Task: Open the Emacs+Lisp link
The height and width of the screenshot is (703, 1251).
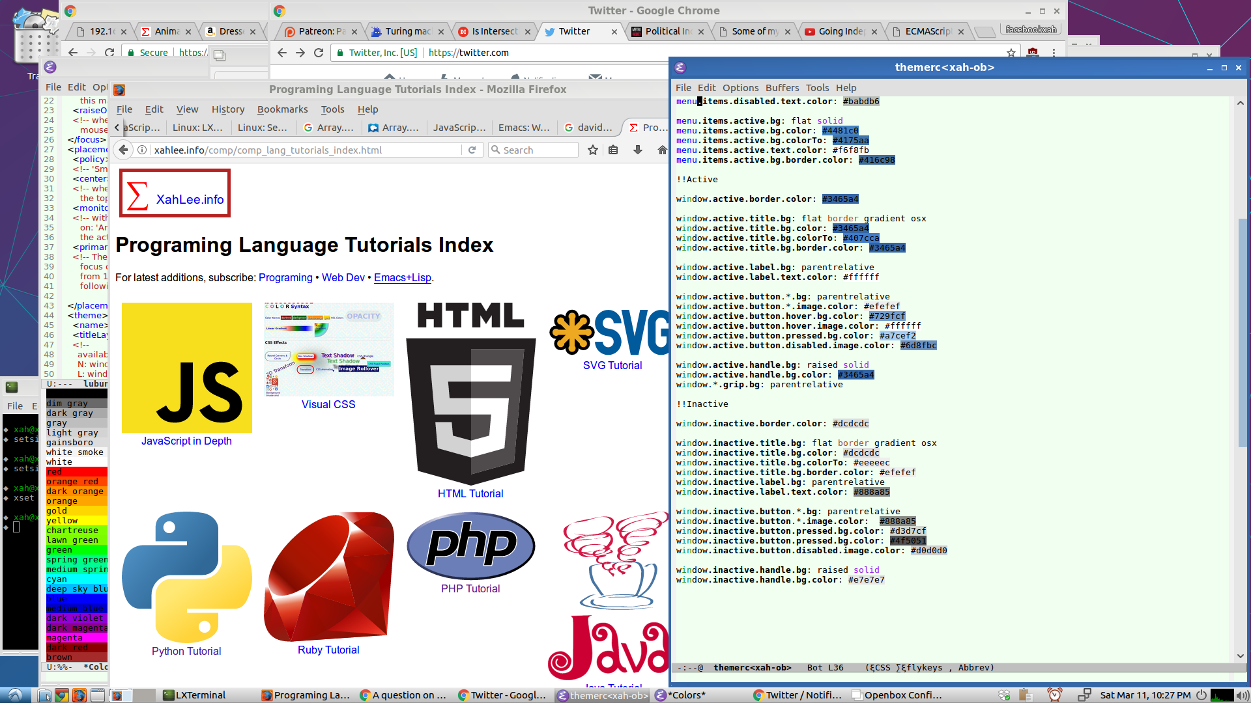Action: point(403,278)
